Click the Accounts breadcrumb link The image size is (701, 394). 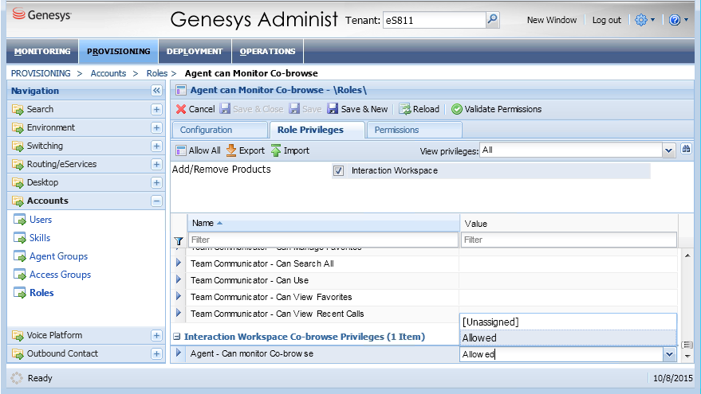[108, 73]
